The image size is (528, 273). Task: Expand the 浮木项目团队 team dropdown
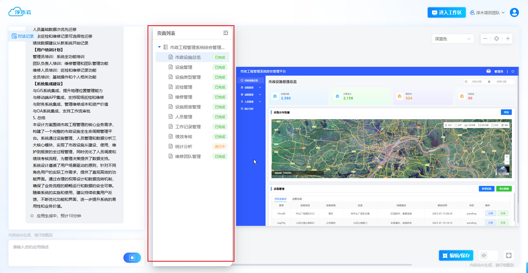tap(487, 13)
